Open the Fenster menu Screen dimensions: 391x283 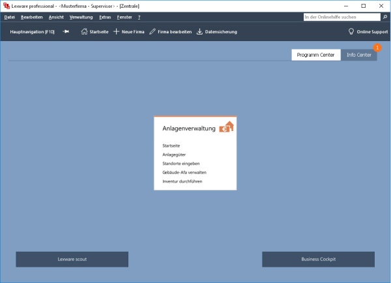[x=124, y=17]
